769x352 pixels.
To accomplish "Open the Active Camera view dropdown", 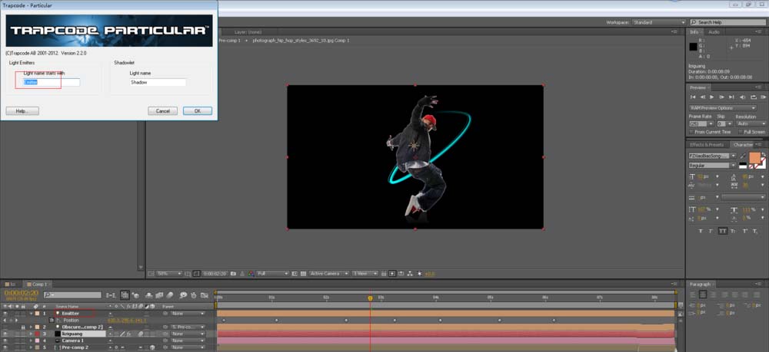I will click(329, 274).
